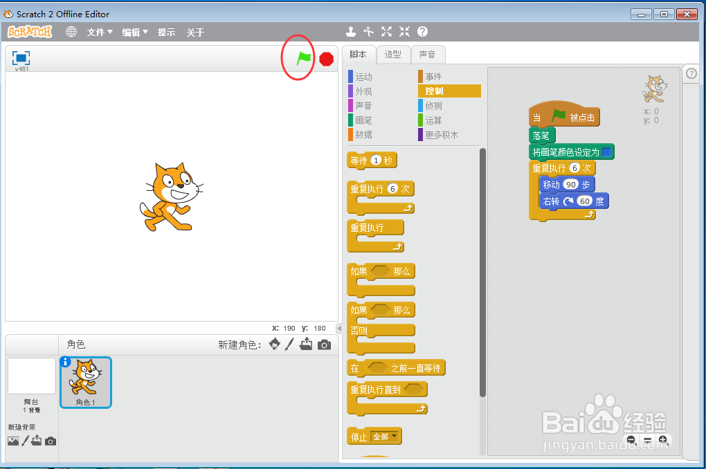The image size is (706, 469).
Task: Zoom out the scripts area
Action: 631,440
